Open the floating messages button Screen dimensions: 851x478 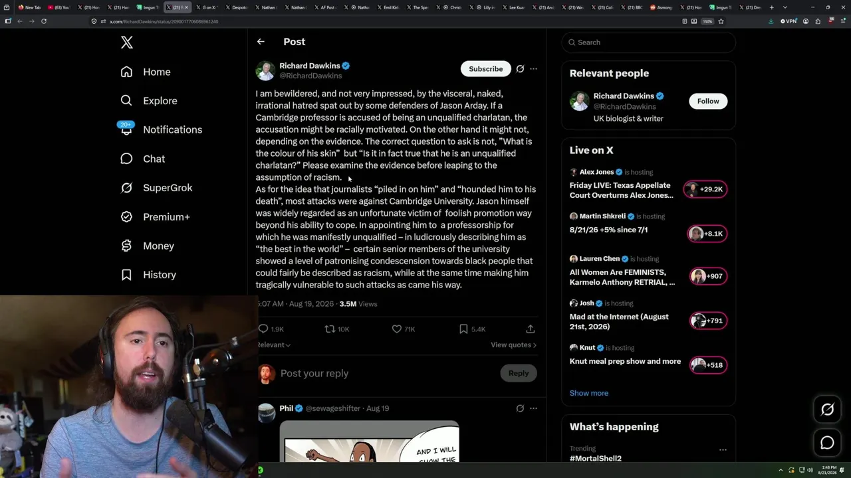coord(827,443)
